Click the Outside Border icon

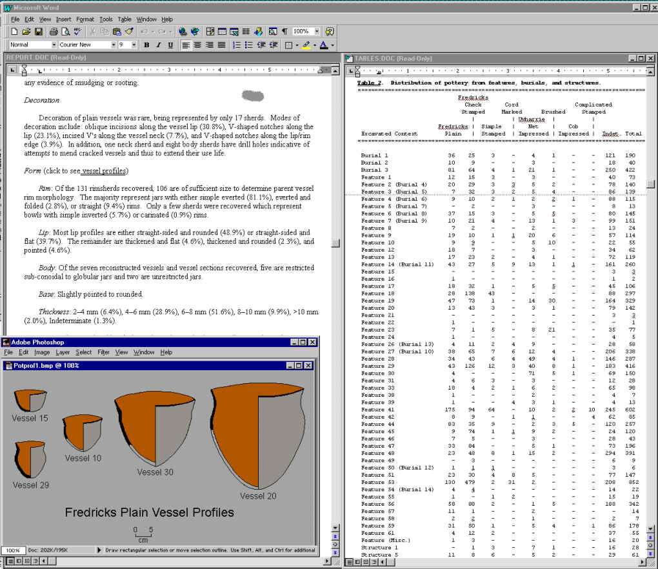point(288,45)
